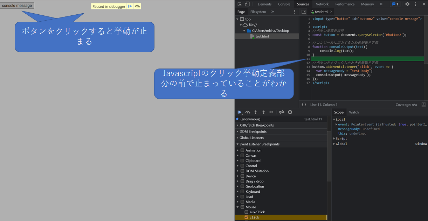This screenshot has width=428, height=221.
Task: Enable Canvas event breakpoints checkbox
Action: coord(242,156)
